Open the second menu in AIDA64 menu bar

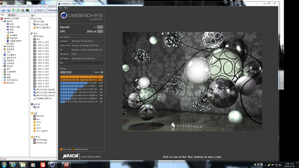tap(12, 6)
